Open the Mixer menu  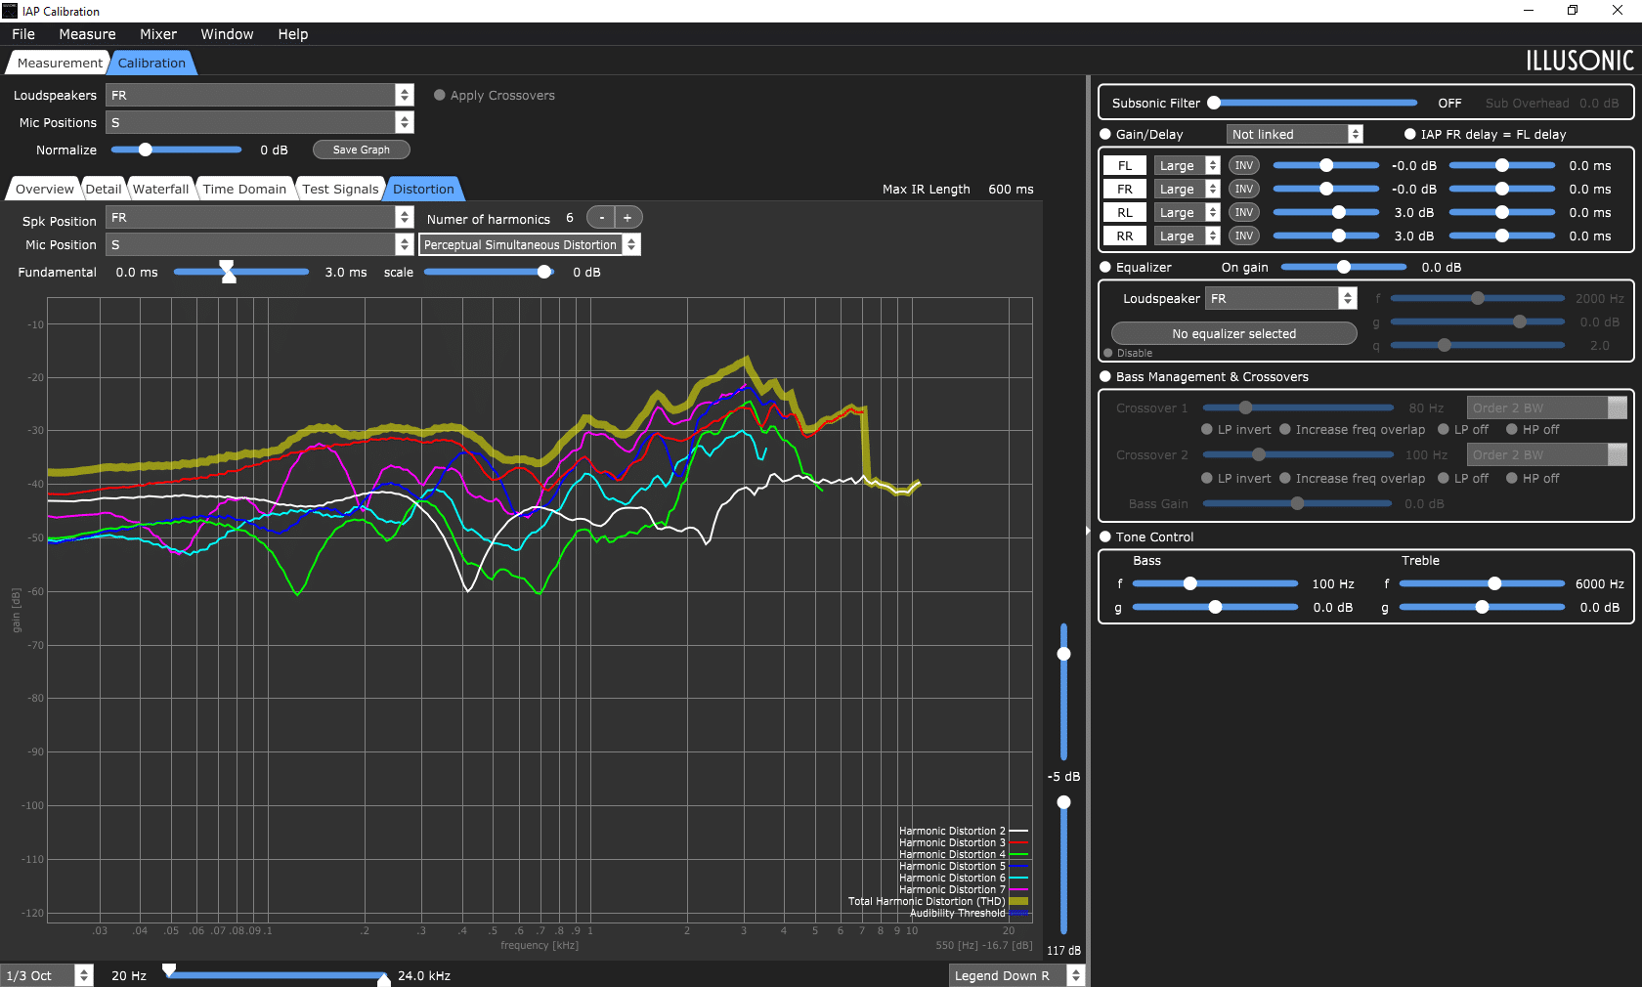point(158,34)
